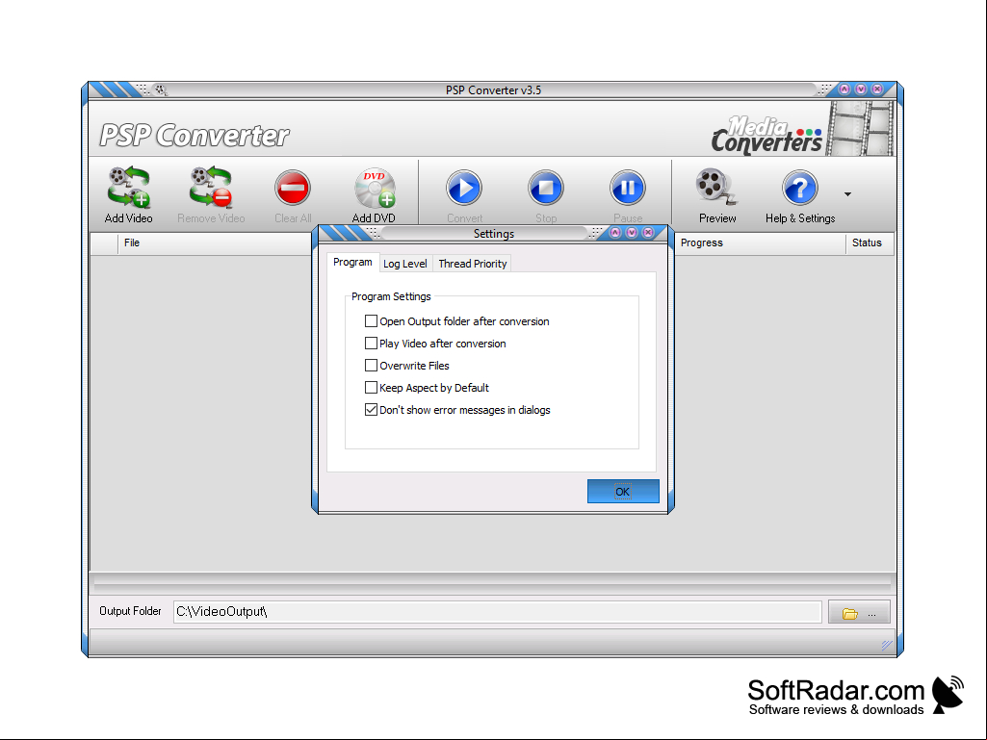
Task: Check Keep Aspect by Default
Action: [x=372, y=388]
